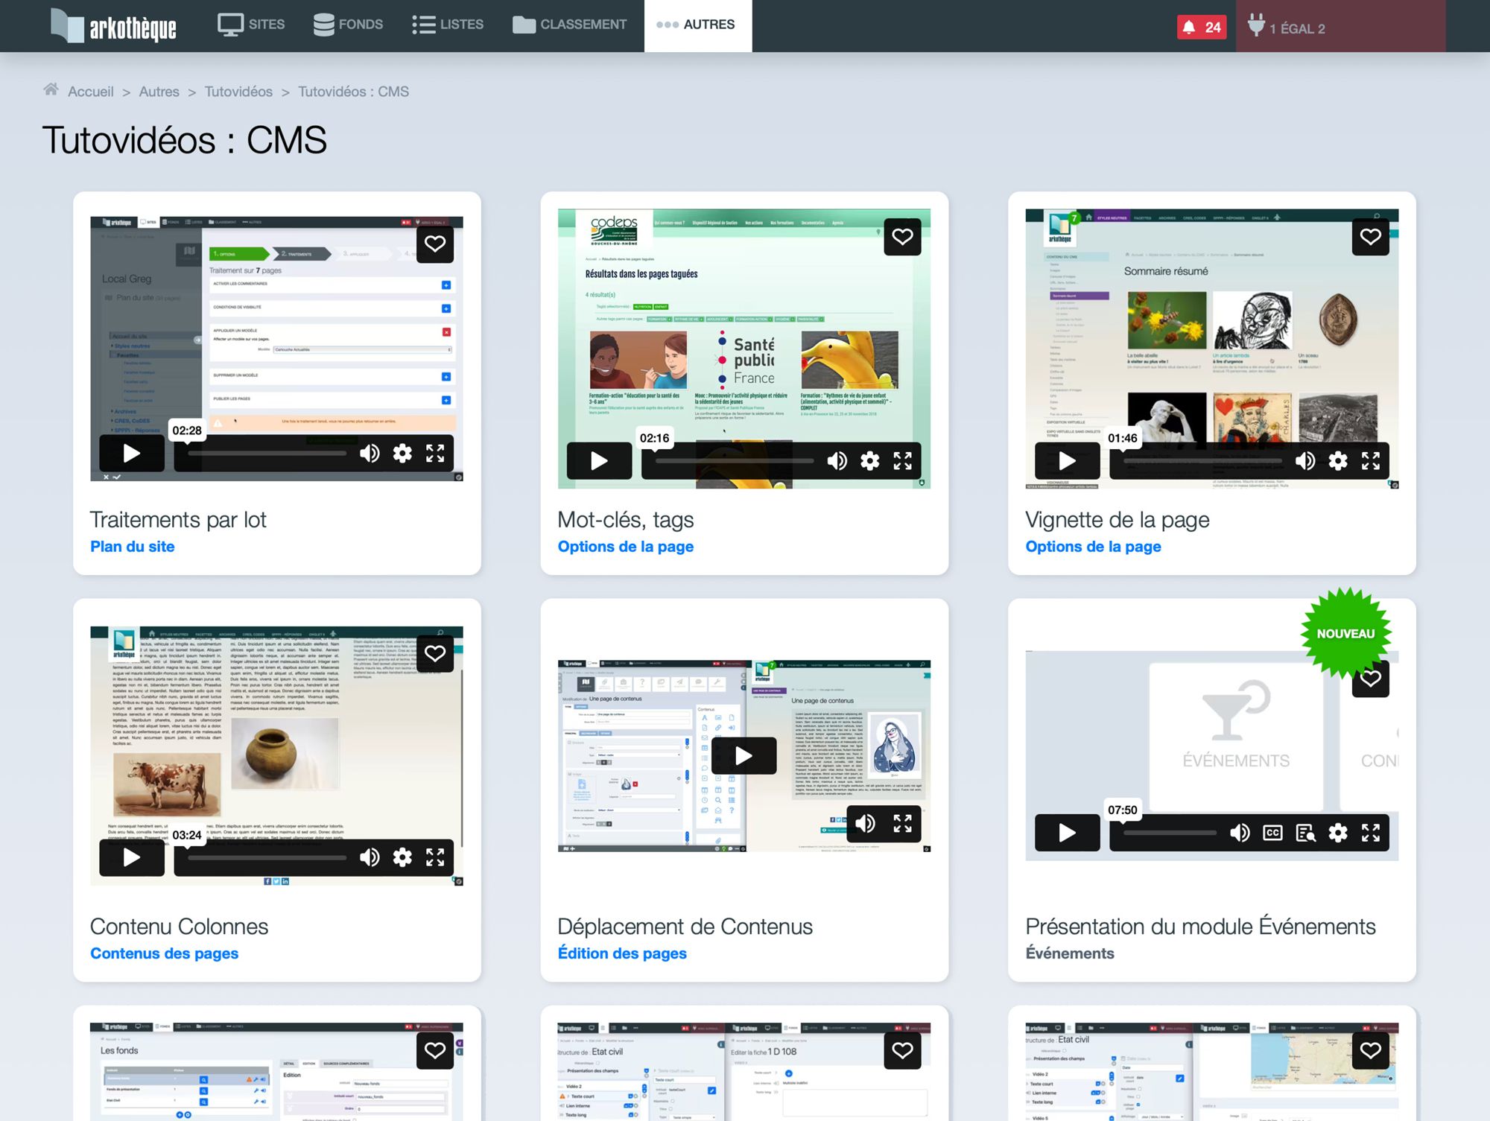Play the Traitements par lot video

point(132,453)
